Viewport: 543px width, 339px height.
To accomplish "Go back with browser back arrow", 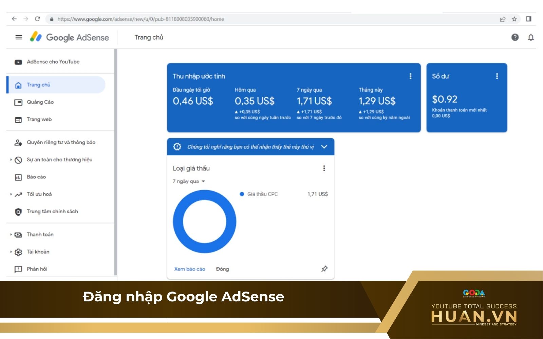I will point(14,19).
